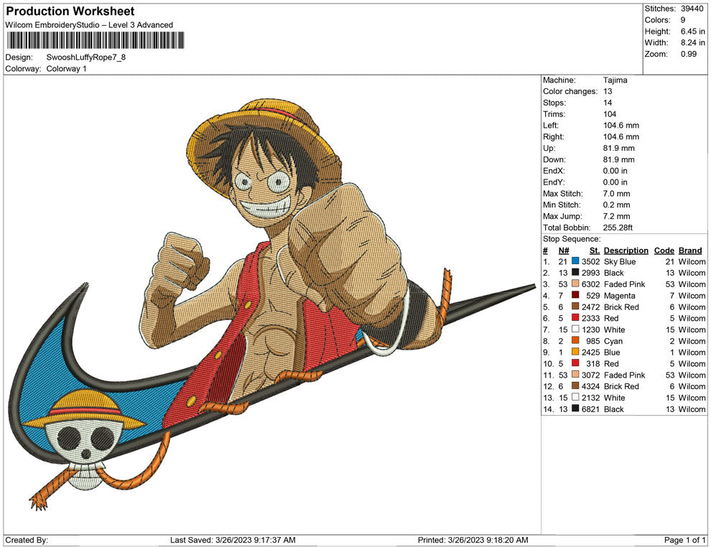The height and width of the screenshot is (547, 711).
Task: Click the EndX value '0.00 in'
Action: 615,171
